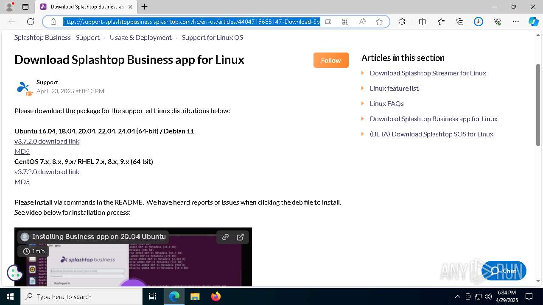Add this page to favorites star

tap(379, 22)
